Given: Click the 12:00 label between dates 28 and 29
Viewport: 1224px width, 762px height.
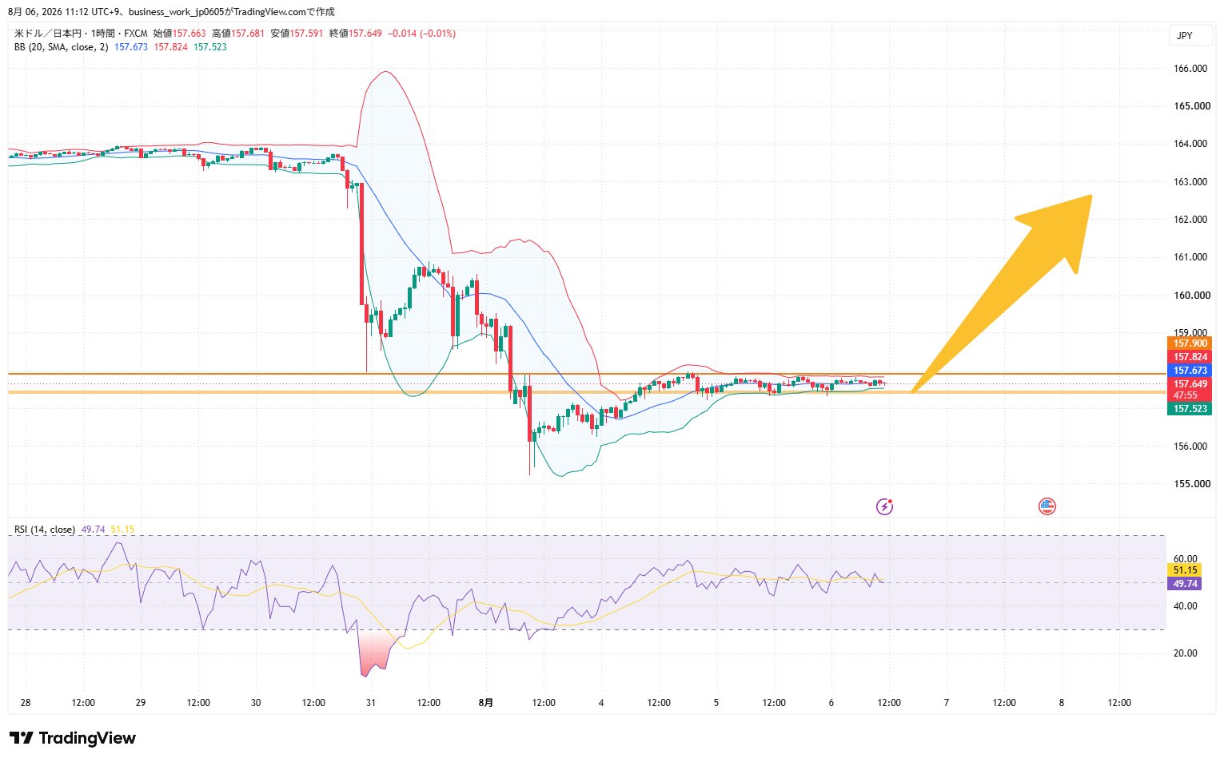Looking at the screenshot, I should (83, 703).
